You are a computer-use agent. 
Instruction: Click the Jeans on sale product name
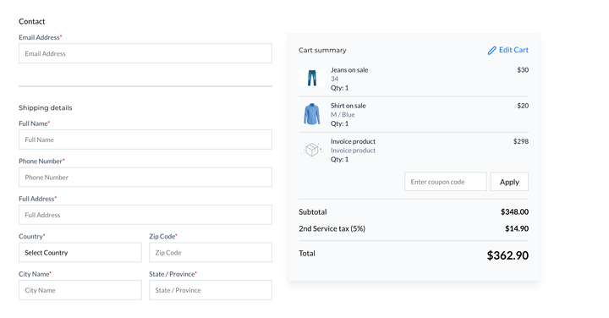(x=349, y=70)
